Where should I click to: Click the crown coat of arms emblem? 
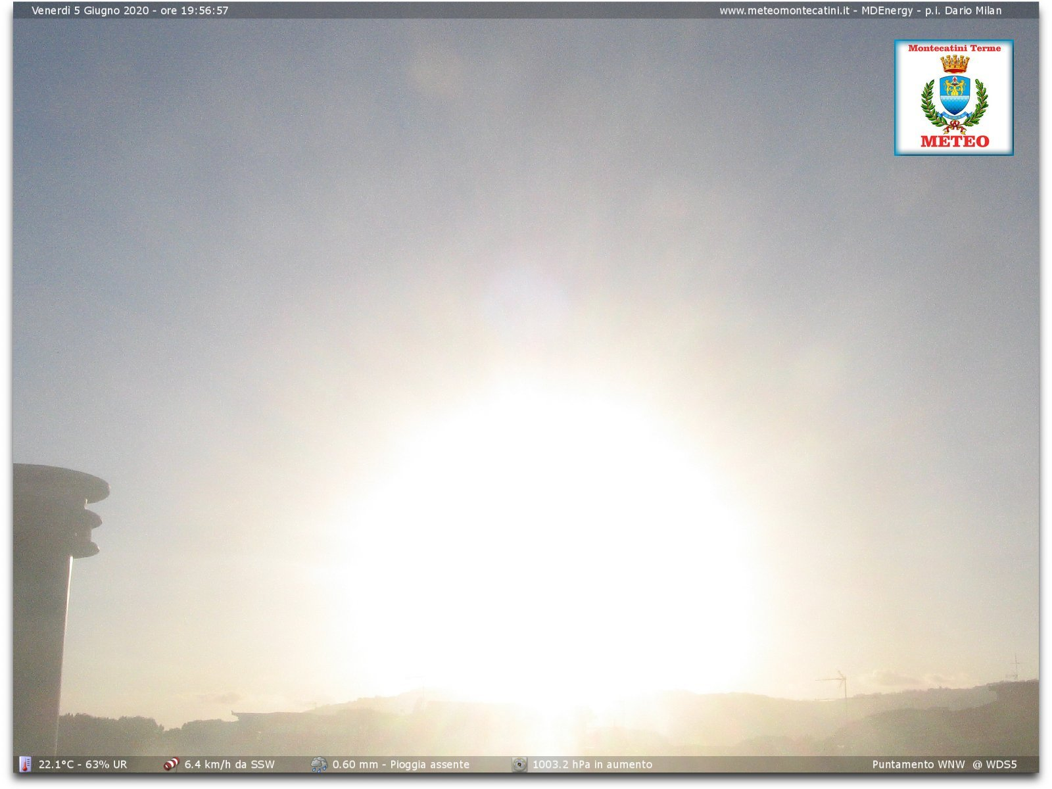[954, 94]
